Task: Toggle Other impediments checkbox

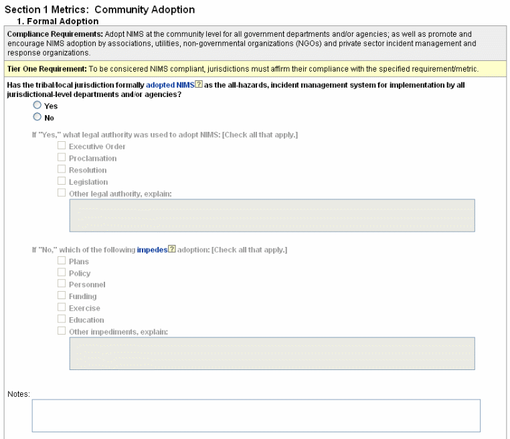Action: pos(62,331)
